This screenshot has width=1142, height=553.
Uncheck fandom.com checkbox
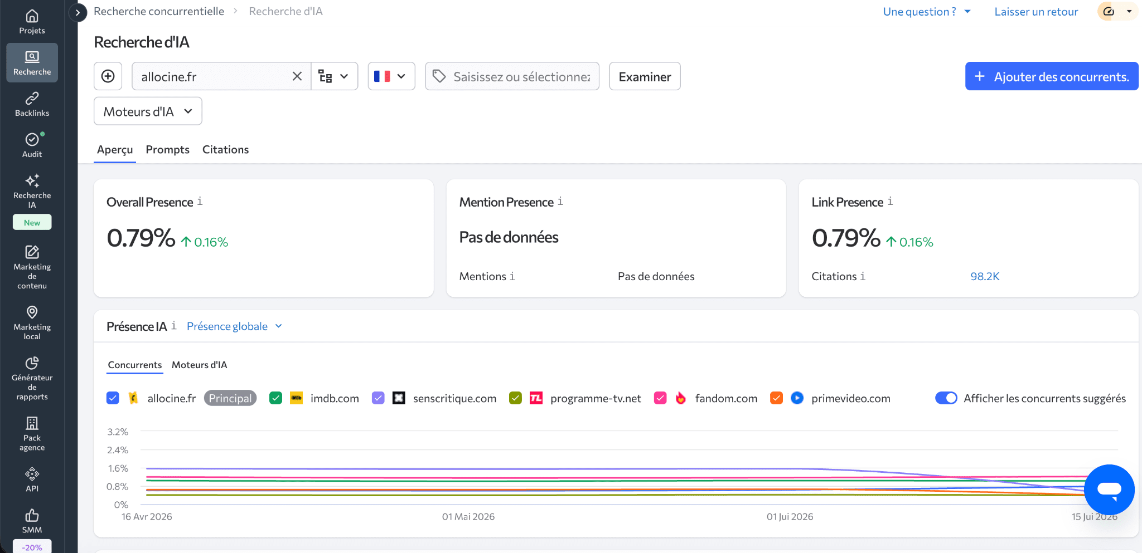(x=660, y=398)
